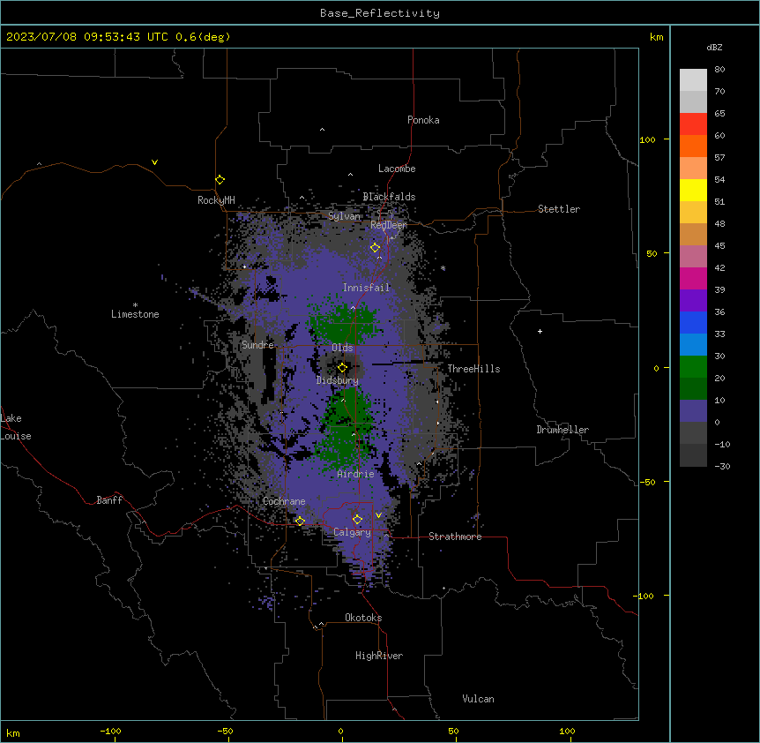Image resolution: width=760 pixels, height=743 pixels.
Task: Click the white plus marker north of Drumheller
Action: 540,331
